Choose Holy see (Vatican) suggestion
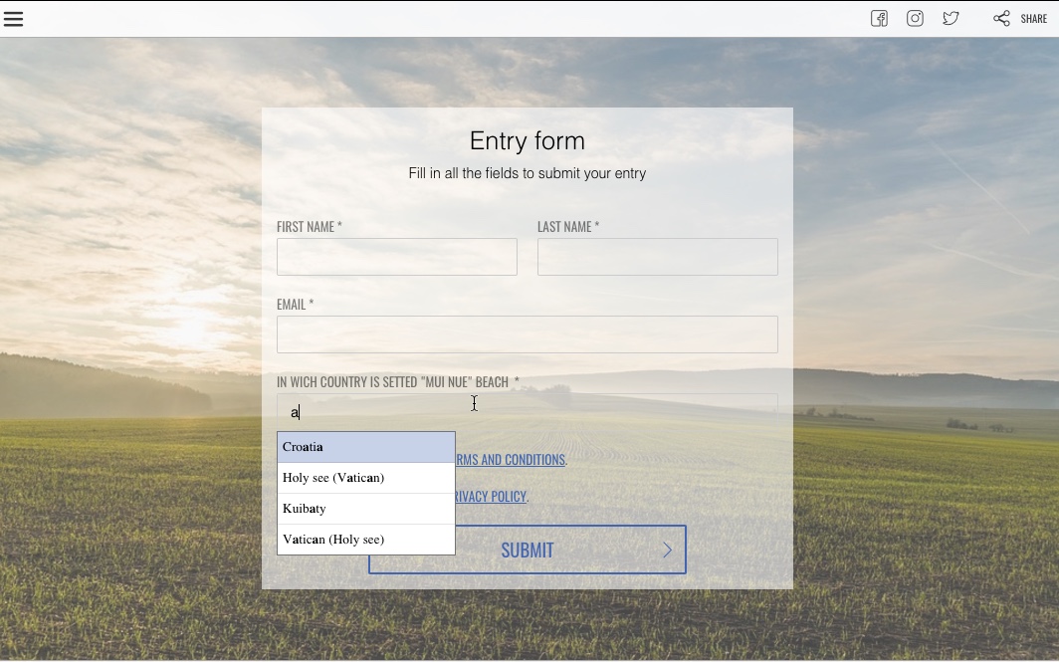 tap(365, 478)
